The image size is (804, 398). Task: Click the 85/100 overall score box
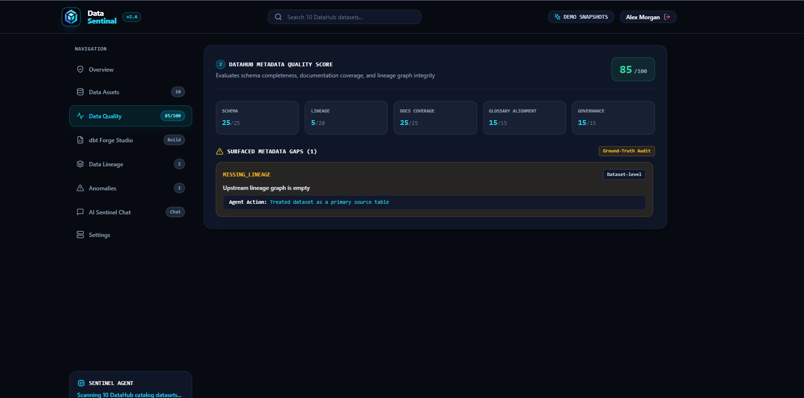(x=633, y=69)
